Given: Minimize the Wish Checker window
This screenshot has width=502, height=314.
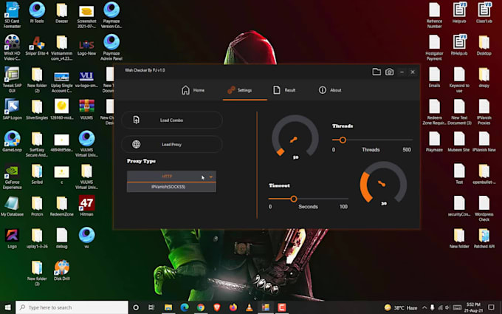Looking at the screenshot, I should point(402,72).
